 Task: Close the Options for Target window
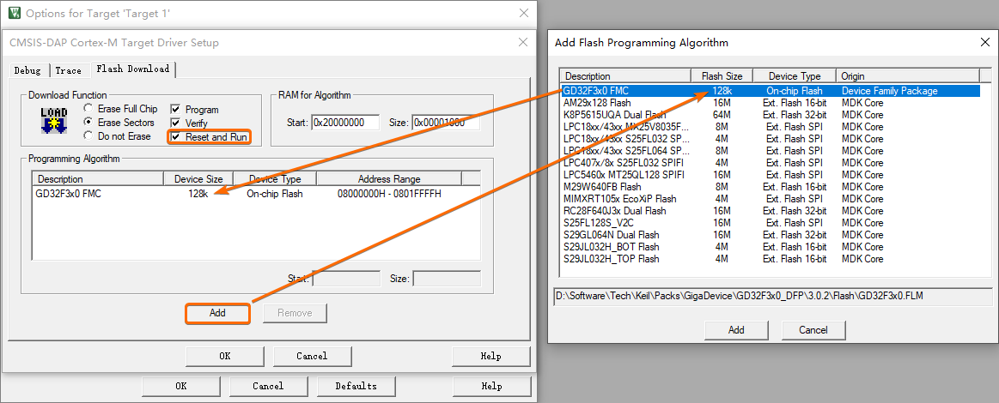[524, 13]
